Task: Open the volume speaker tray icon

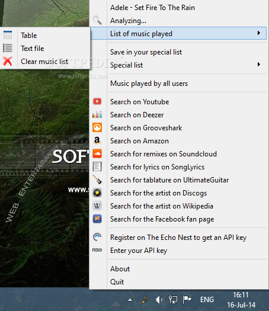Action: pyautogui.click(x=159, y=300)
